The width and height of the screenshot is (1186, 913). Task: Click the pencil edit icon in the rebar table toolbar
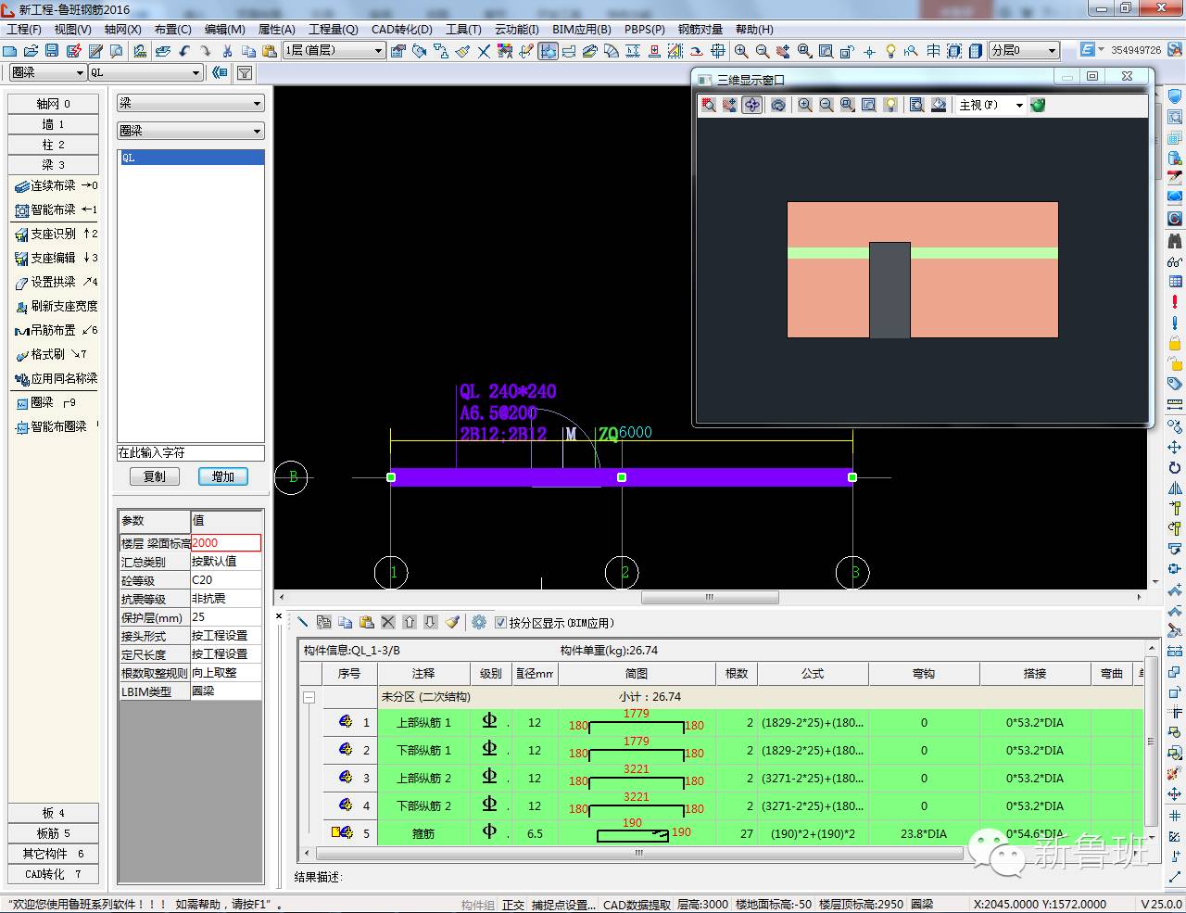coord(302,622)
